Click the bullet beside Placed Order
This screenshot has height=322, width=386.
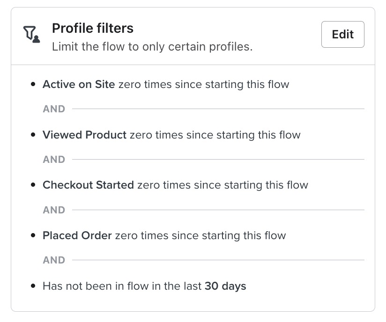point(33,235)
